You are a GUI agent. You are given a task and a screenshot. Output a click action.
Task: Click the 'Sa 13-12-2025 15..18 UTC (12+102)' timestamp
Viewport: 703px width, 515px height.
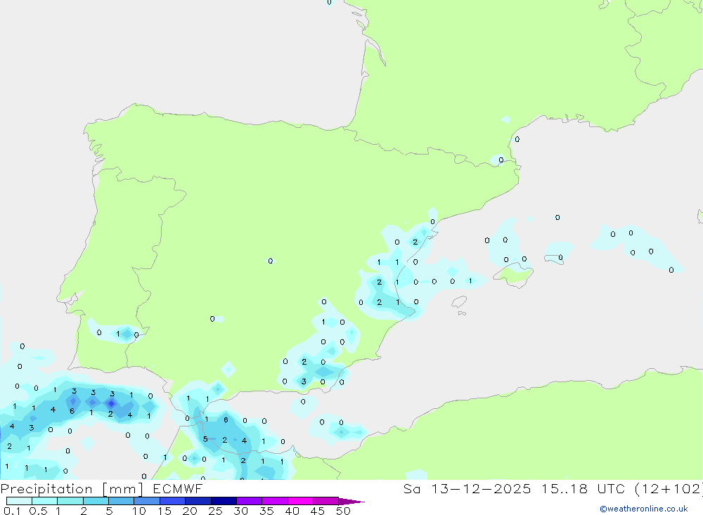[553, 489]
